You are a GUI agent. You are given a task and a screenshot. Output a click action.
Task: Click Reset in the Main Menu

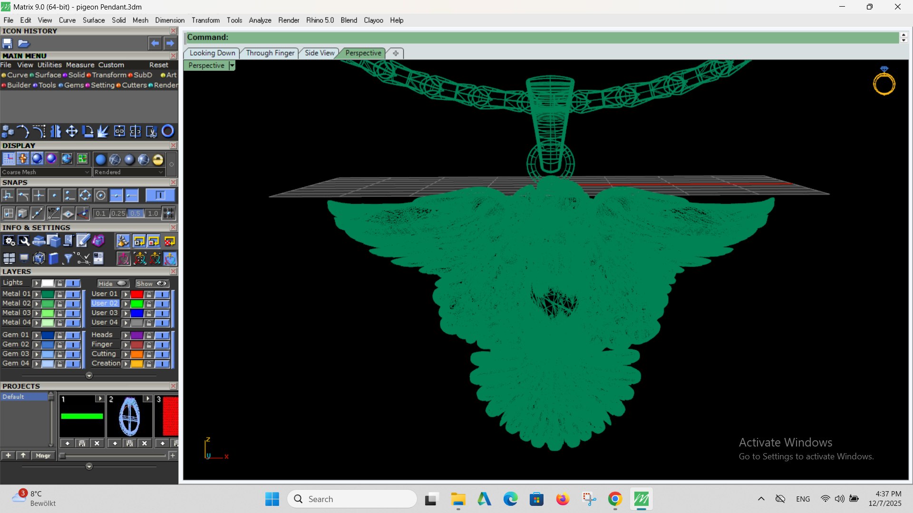coord(159,65)
